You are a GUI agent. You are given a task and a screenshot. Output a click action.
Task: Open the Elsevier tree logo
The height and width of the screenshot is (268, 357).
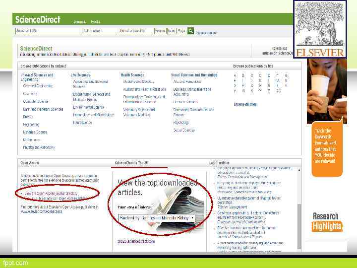pos(320,29)
